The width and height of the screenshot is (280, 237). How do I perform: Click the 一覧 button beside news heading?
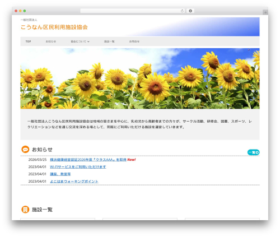tap(253, 152)
